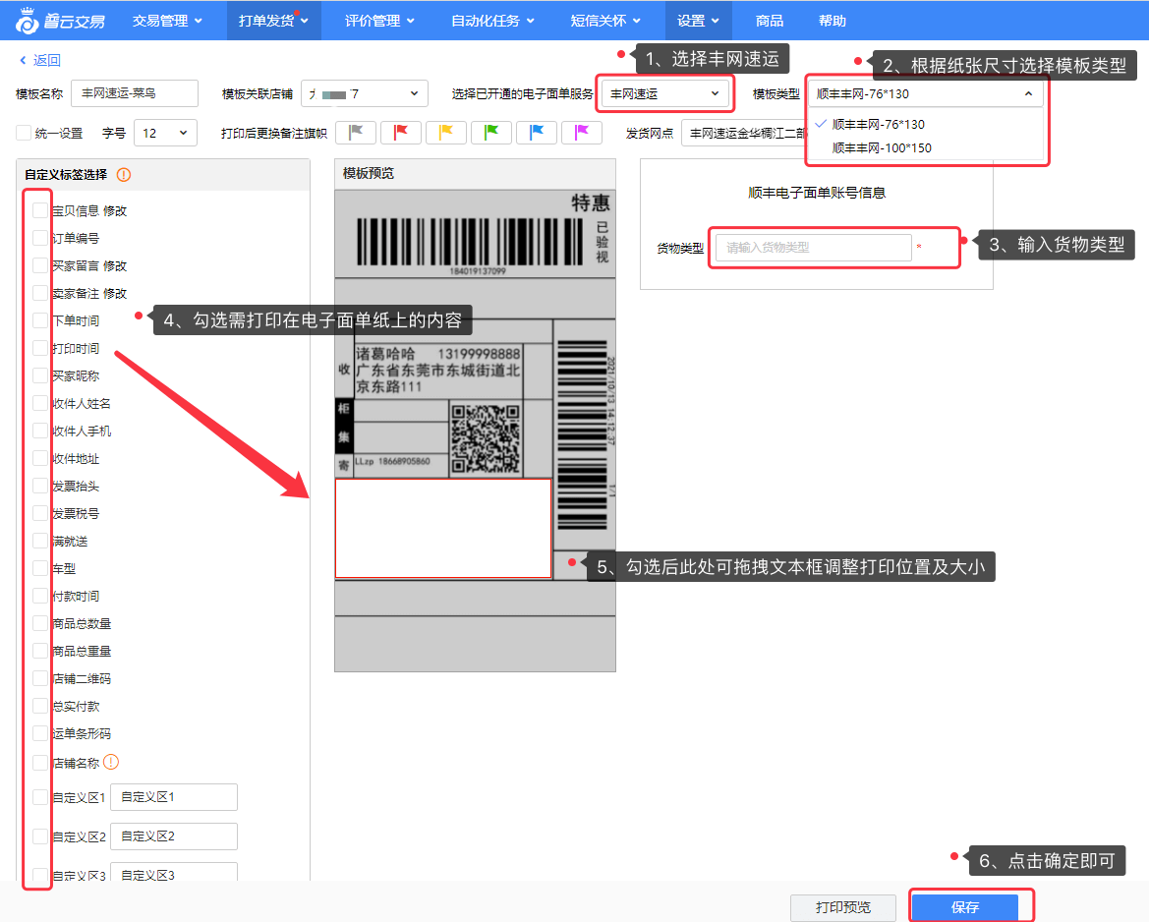
Task: Click the QR code in template preview
Action: click(486, 438)
